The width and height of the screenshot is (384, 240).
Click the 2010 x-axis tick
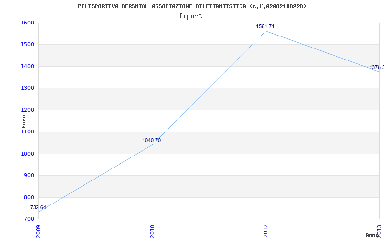[x=152, y=231]
